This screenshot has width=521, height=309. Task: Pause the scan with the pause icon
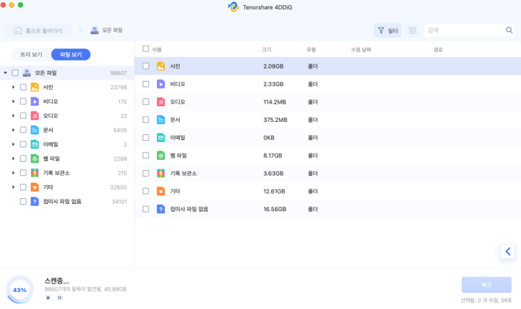point(60,298)
